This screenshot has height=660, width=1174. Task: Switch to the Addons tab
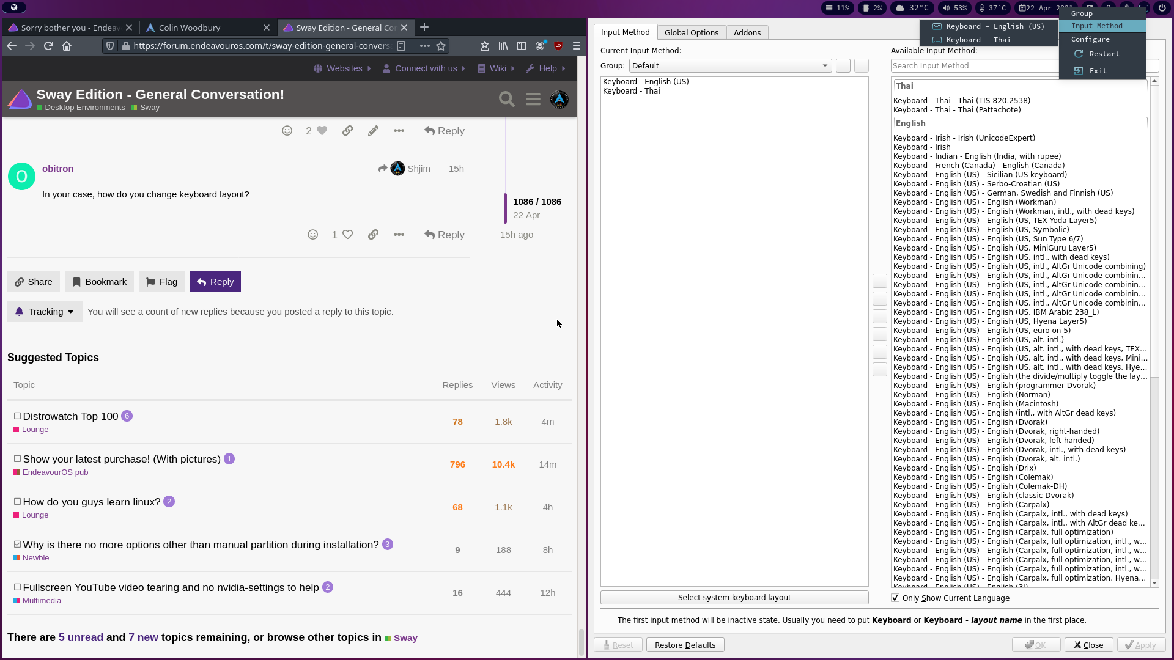point(747,32)
